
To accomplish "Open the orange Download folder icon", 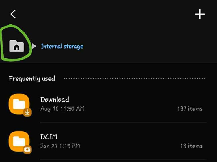I will (19, 104).
